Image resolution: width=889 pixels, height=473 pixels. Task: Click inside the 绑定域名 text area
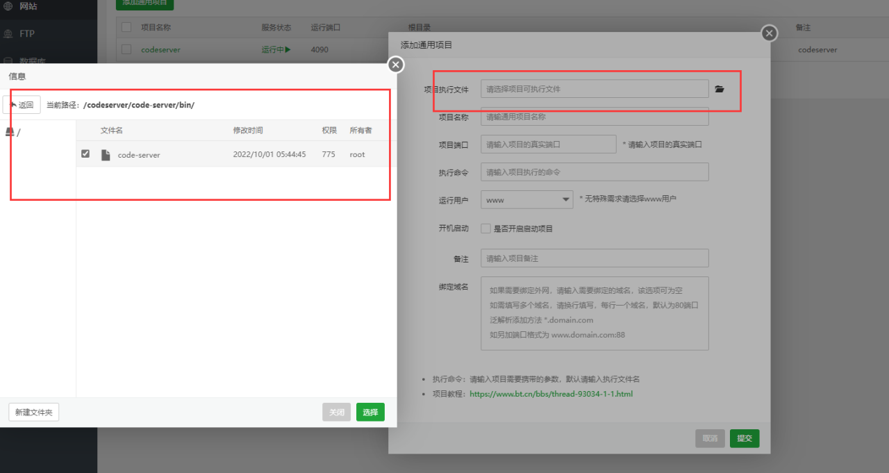click(x=595, y=313)
